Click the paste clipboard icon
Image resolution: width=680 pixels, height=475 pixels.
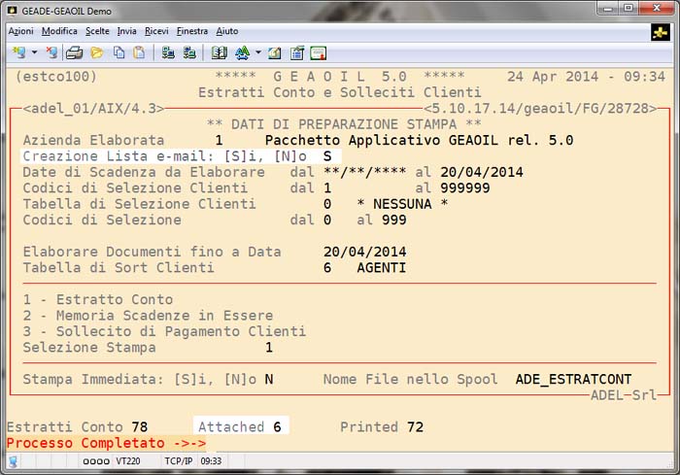(x=139, y=52)
